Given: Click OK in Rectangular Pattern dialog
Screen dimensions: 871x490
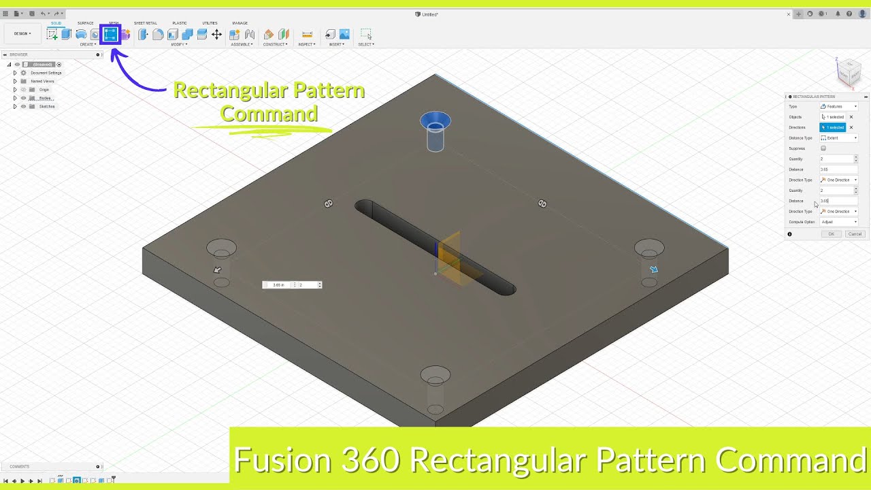Looking at the screenshot, I should click(831, 234).
